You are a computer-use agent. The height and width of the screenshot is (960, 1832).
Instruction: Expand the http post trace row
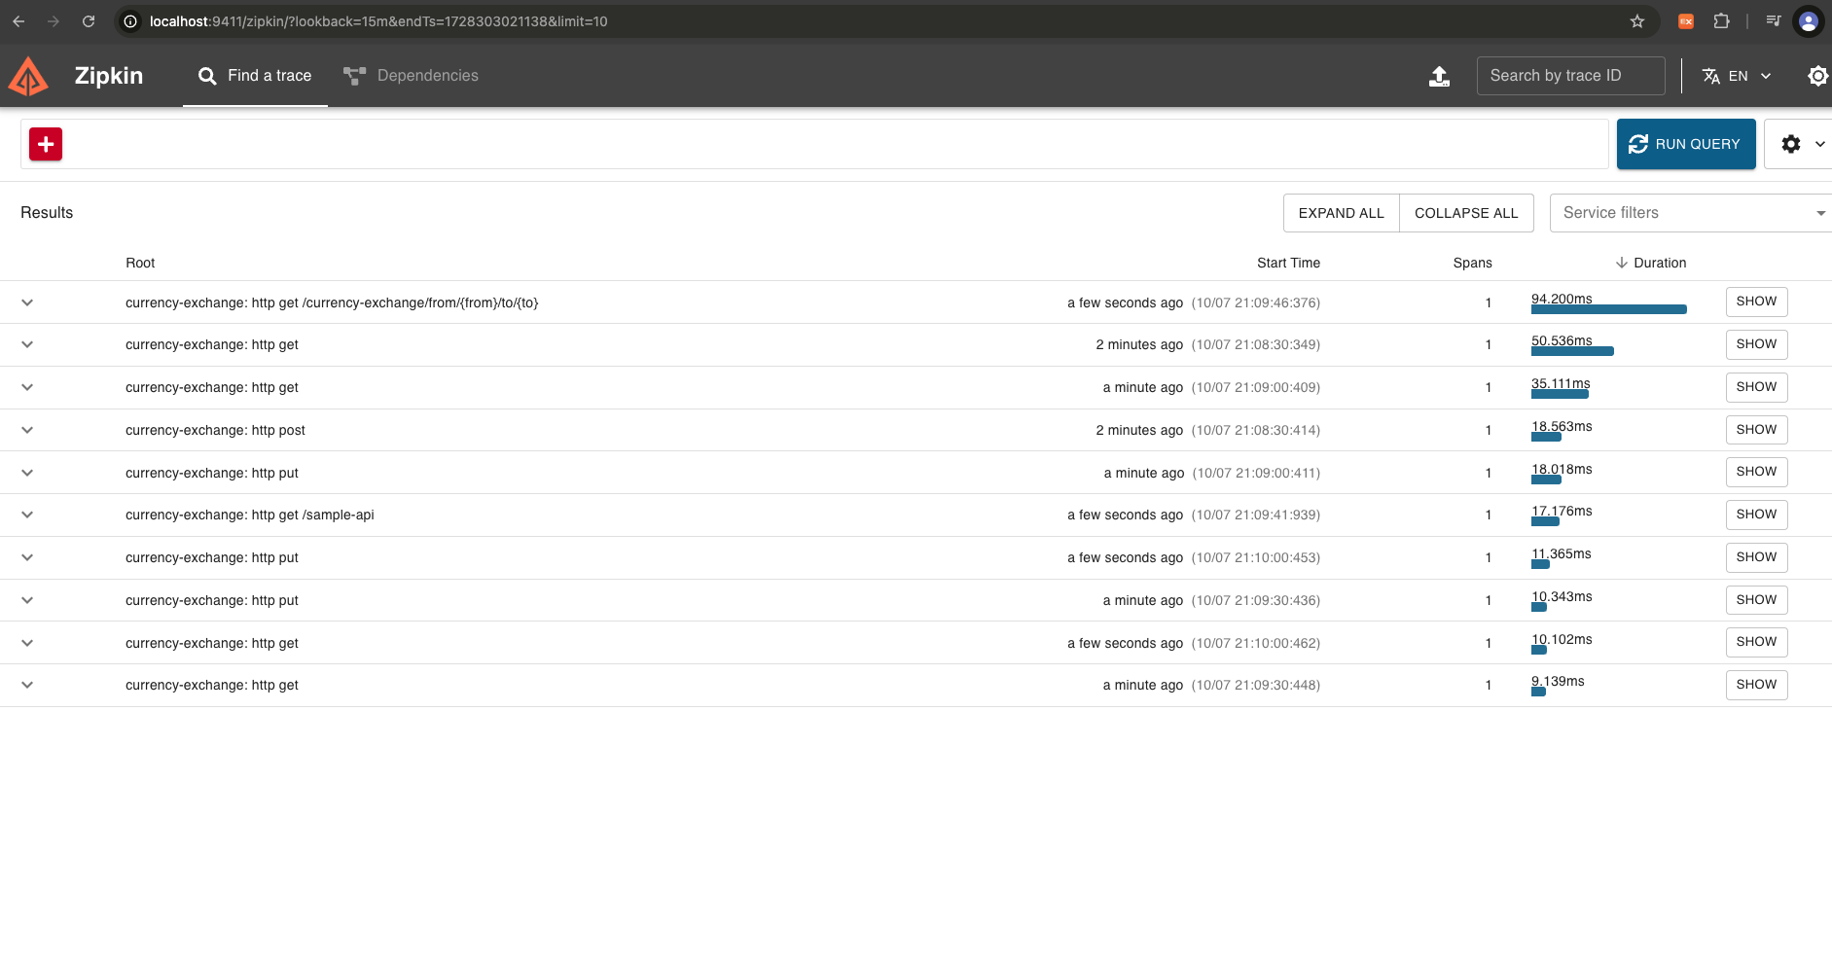[27, 430]
